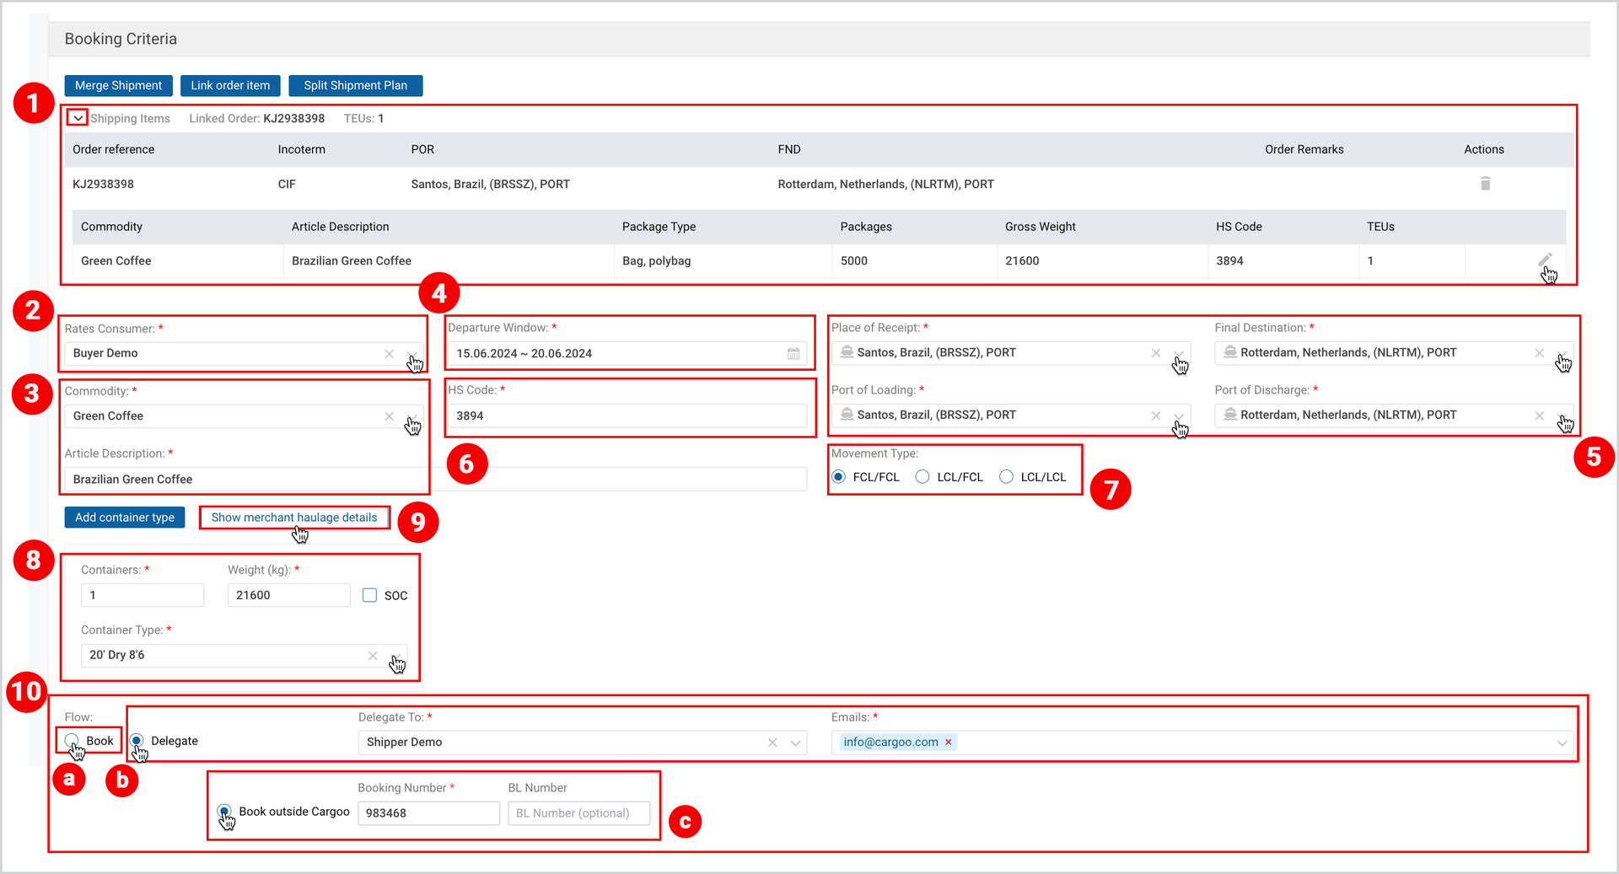Image resolution: width=1619 pixels, height=874 pixels.
Task: Select LCL/LCL movement type
Action: 1006,477
